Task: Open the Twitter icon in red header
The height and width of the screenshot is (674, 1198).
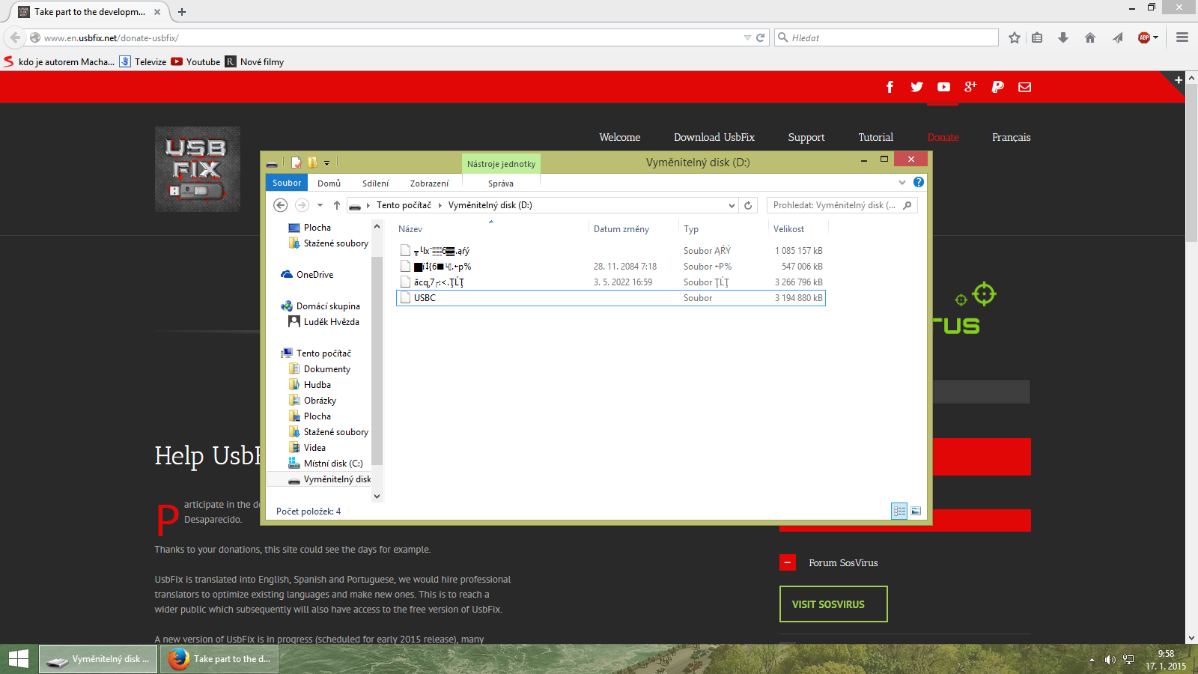Action: click(916, 87)
